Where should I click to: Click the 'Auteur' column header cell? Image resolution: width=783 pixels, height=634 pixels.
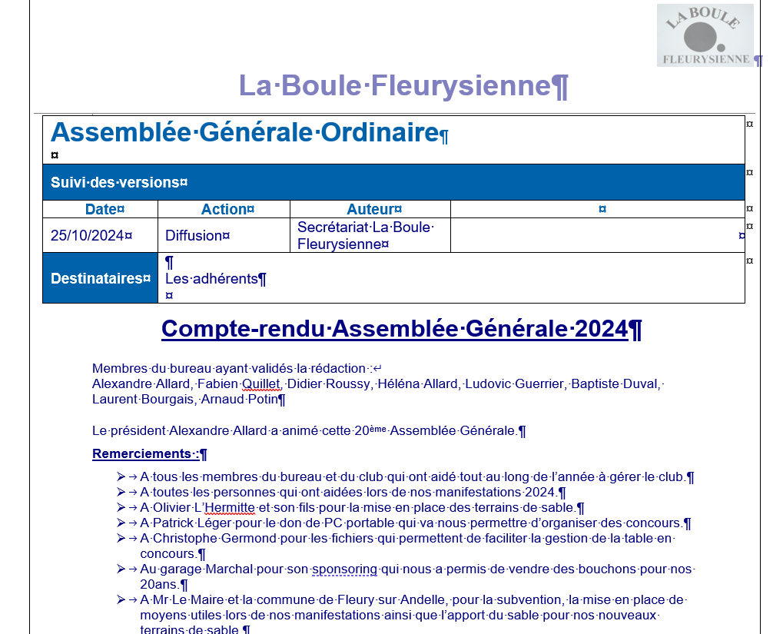(373, 209)
